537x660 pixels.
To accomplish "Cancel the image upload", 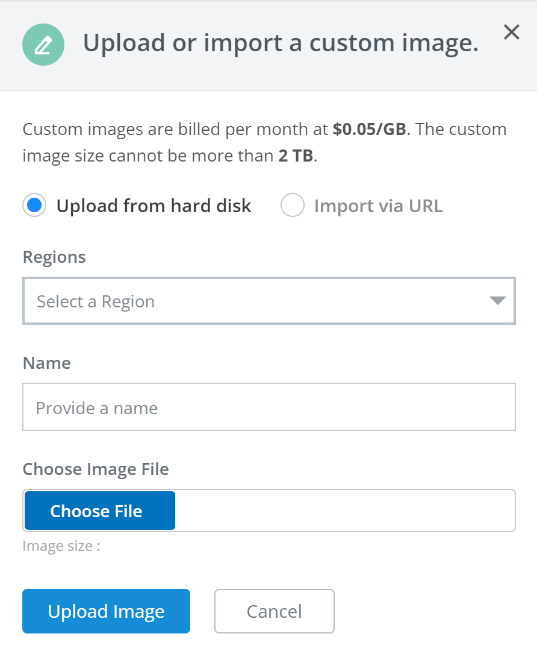I will pyautogui.click(x=274, y=611).
